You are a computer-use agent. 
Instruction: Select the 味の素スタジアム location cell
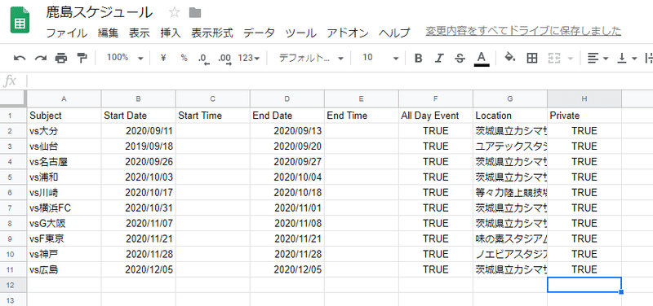510,238
